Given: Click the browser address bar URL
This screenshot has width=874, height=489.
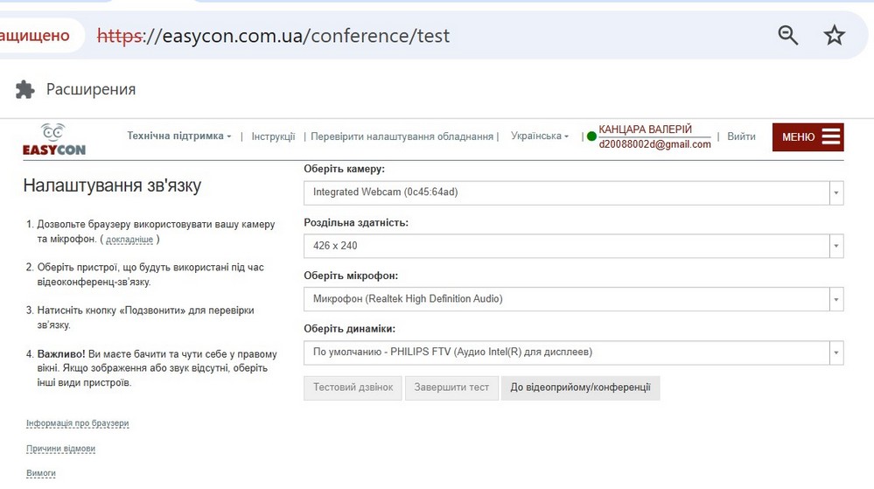Looking at the screenshot, I should click(297, 36).
